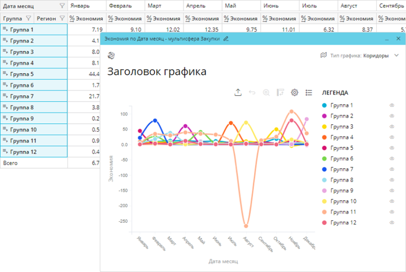Toggle eye icon for Группа 11

coord(392,212)
